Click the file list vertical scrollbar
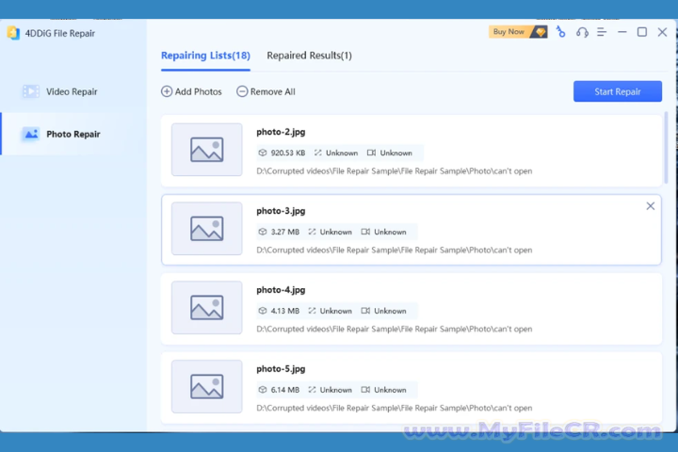 [666, 148]
